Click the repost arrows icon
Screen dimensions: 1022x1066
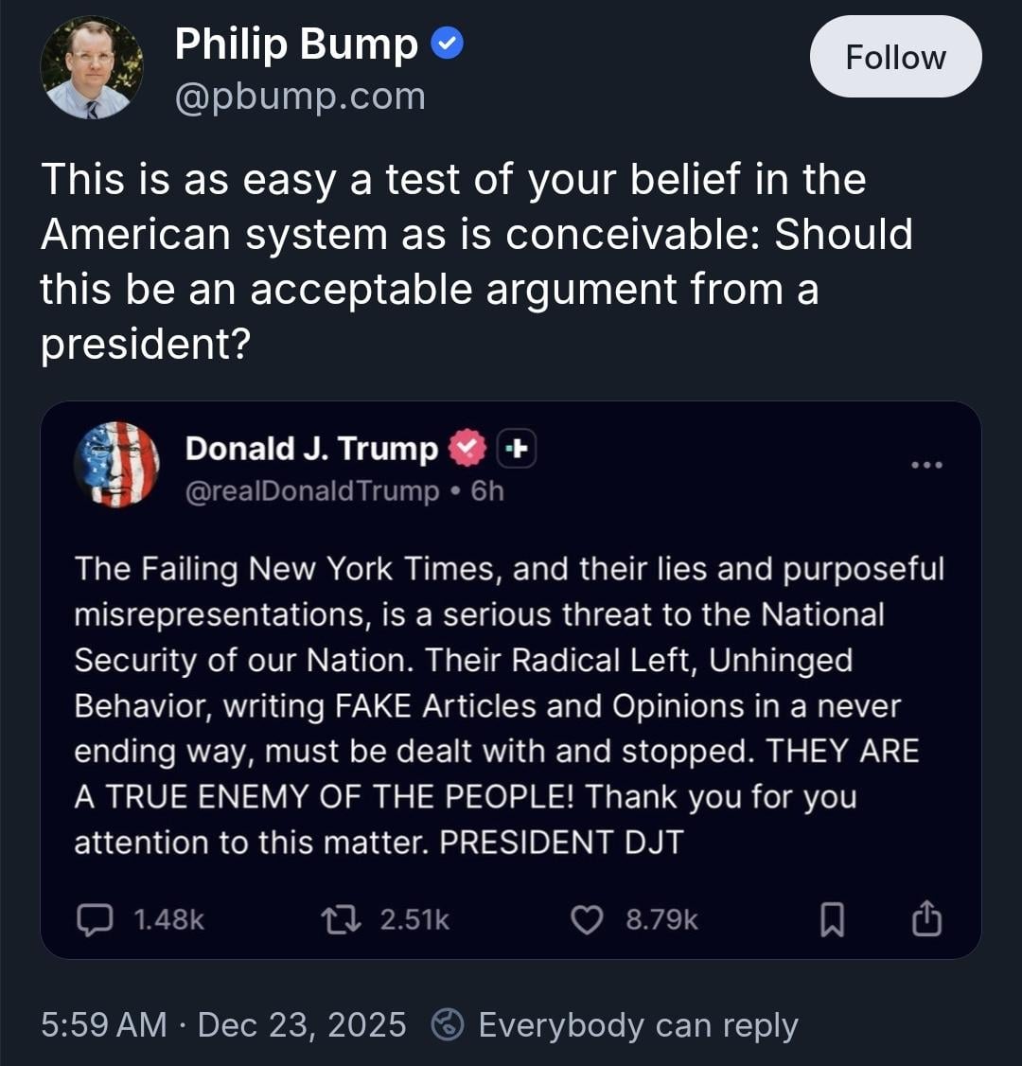[334, 919]
